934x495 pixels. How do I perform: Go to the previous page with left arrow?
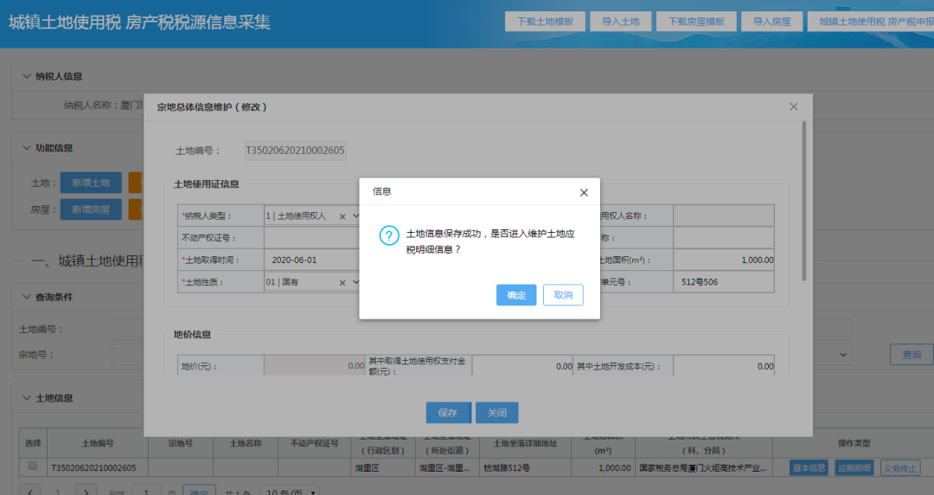29,492
